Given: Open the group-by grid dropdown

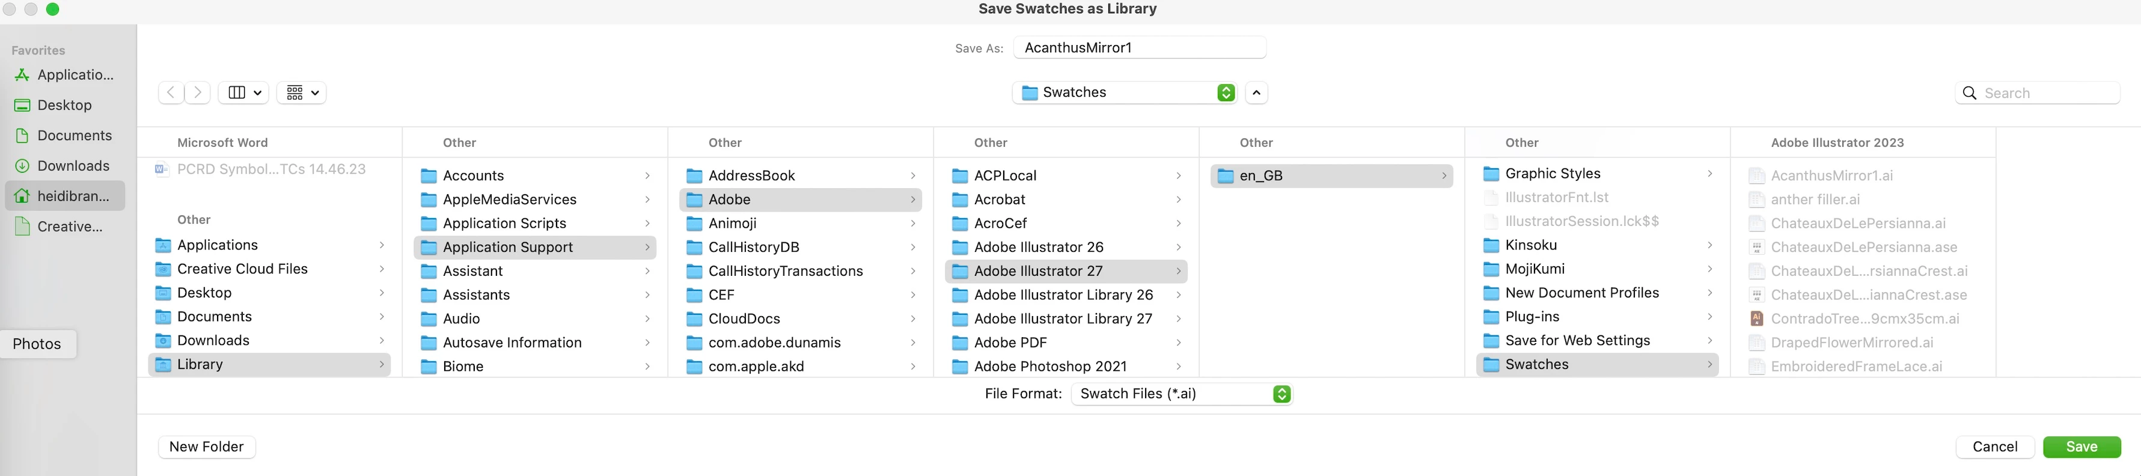Looking at the screenshot, I should (x=302, y=92).
